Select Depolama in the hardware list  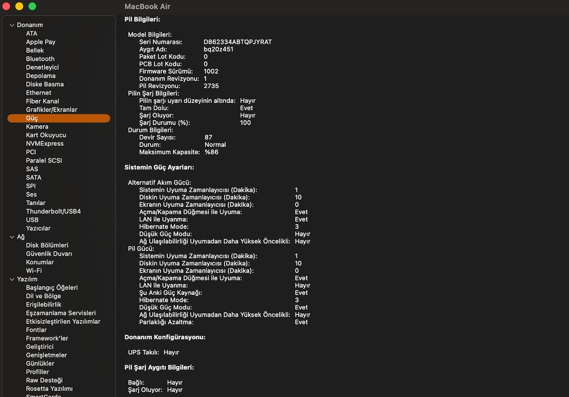point(41,76)
